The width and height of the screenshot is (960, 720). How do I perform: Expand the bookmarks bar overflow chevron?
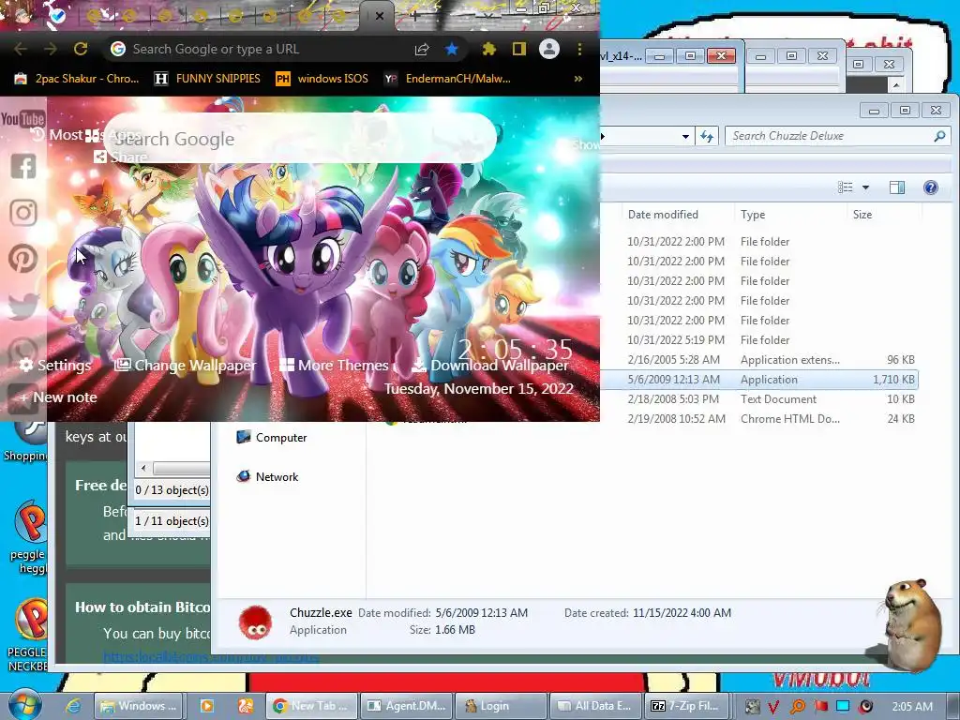577,79
